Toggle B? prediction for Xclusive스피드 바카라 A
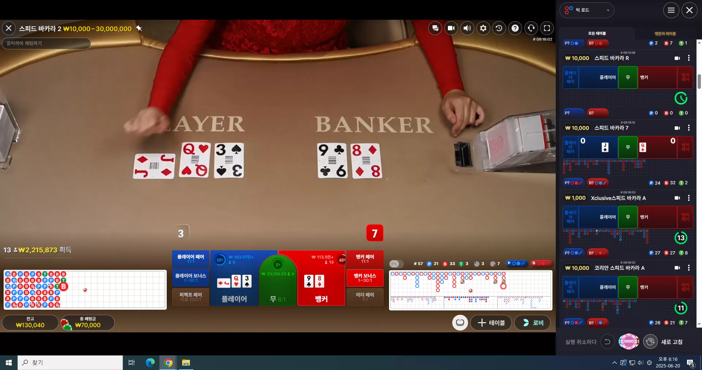Image resolution: width=702 pixels, height=370 pixels. point(597,253)
